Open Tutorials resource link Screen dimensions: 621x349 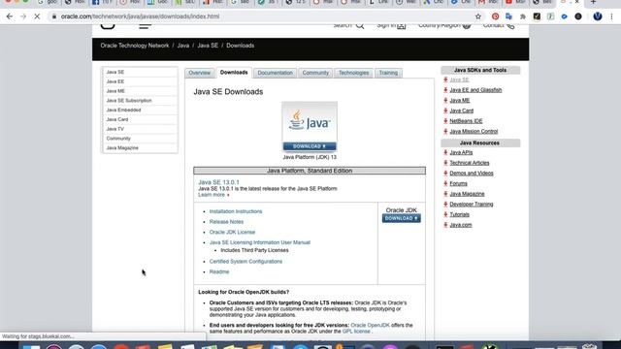(459, 214)
